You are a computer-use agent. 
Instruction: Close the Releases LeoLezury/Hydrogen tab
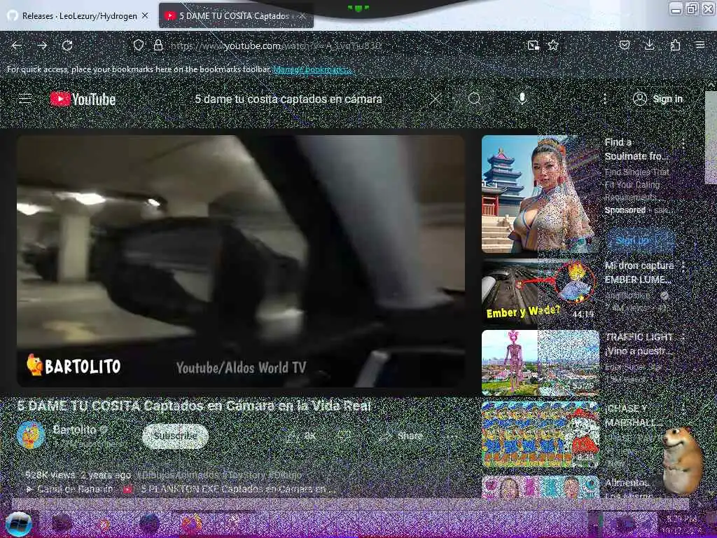click(x=145, y=15)
